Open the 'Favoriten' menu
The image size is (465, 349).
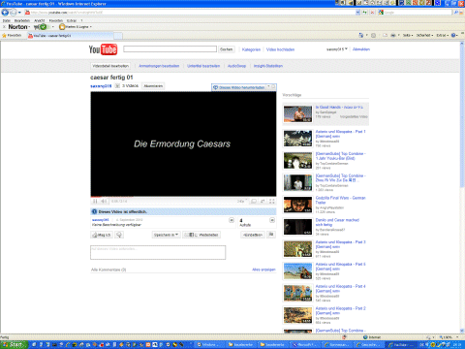pos(56,20)
